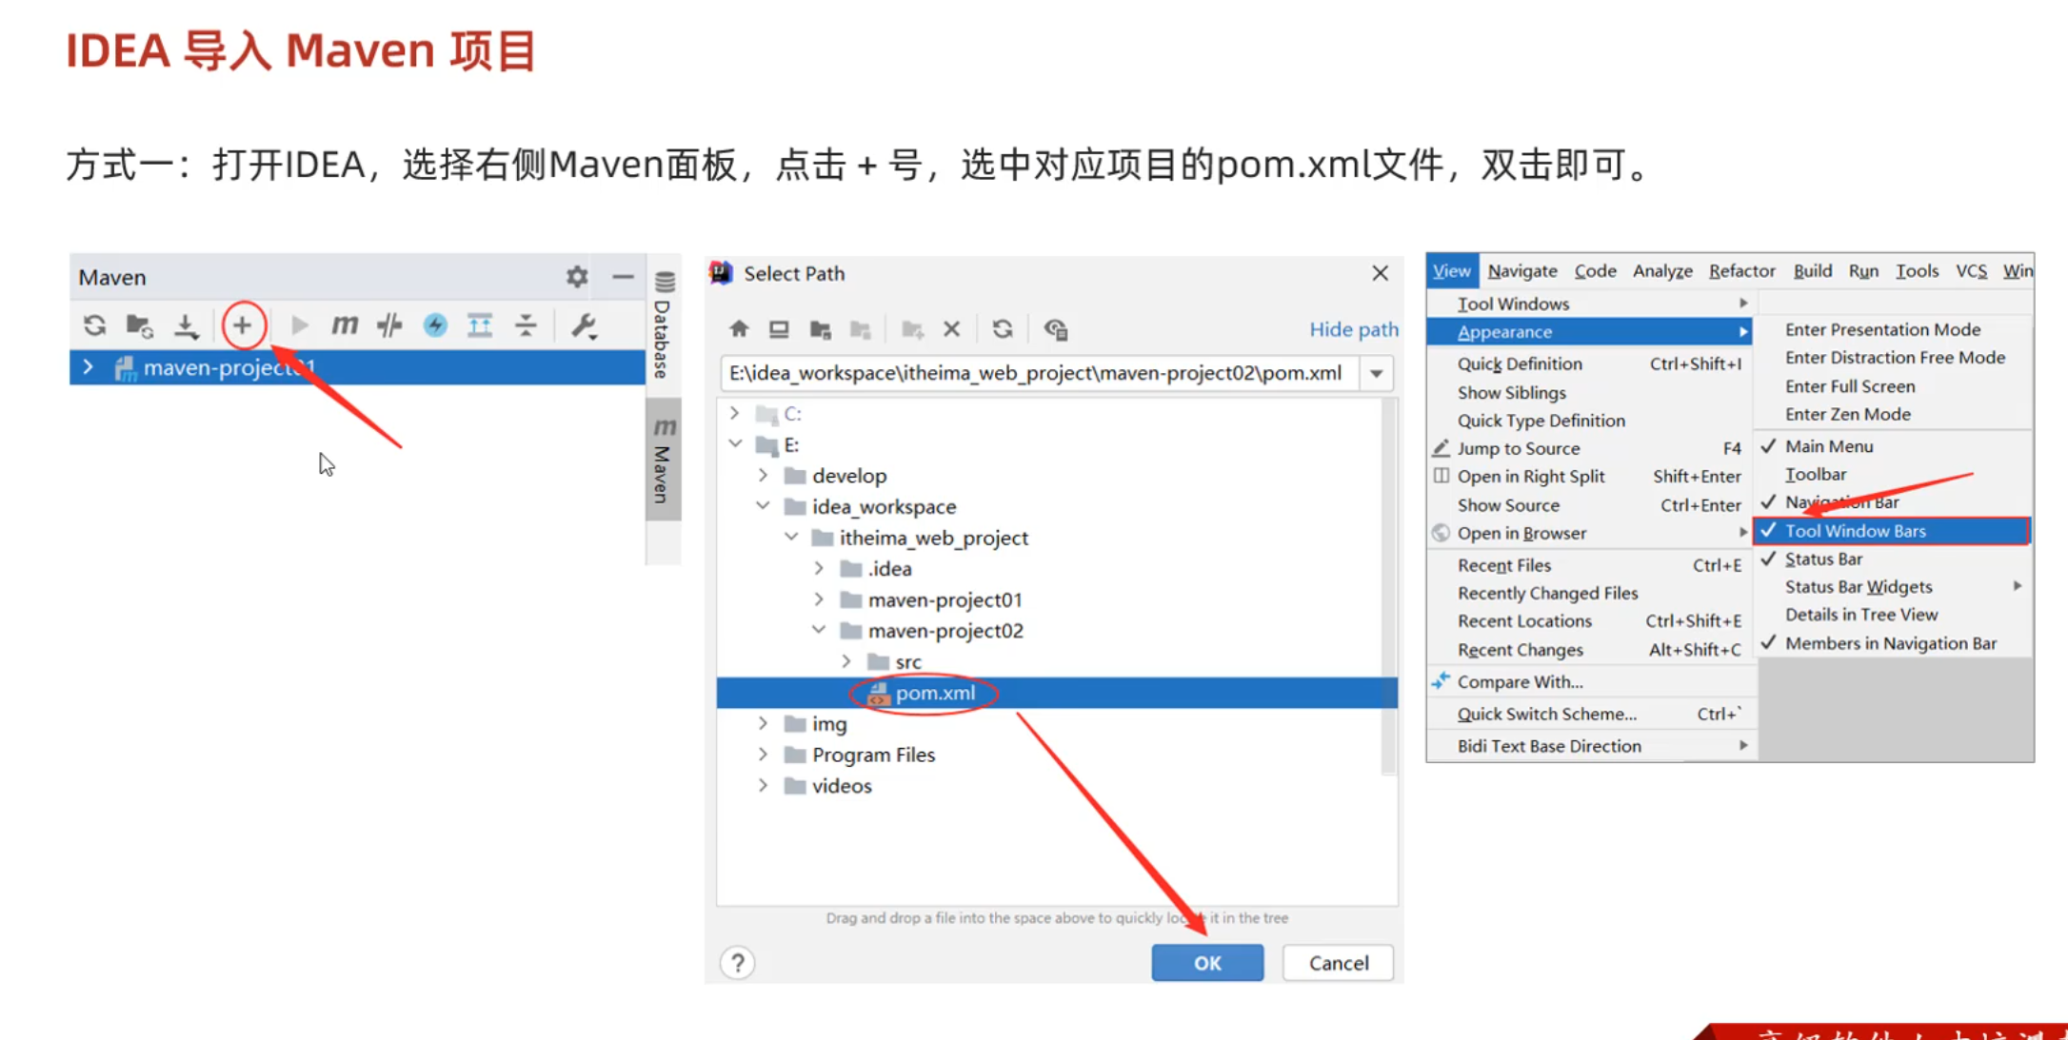Image resolution: width=2068 pixels, height=1040 pixels.
Task: Click the OK button
Action: pyautogui.click(x=1206, y=963)
